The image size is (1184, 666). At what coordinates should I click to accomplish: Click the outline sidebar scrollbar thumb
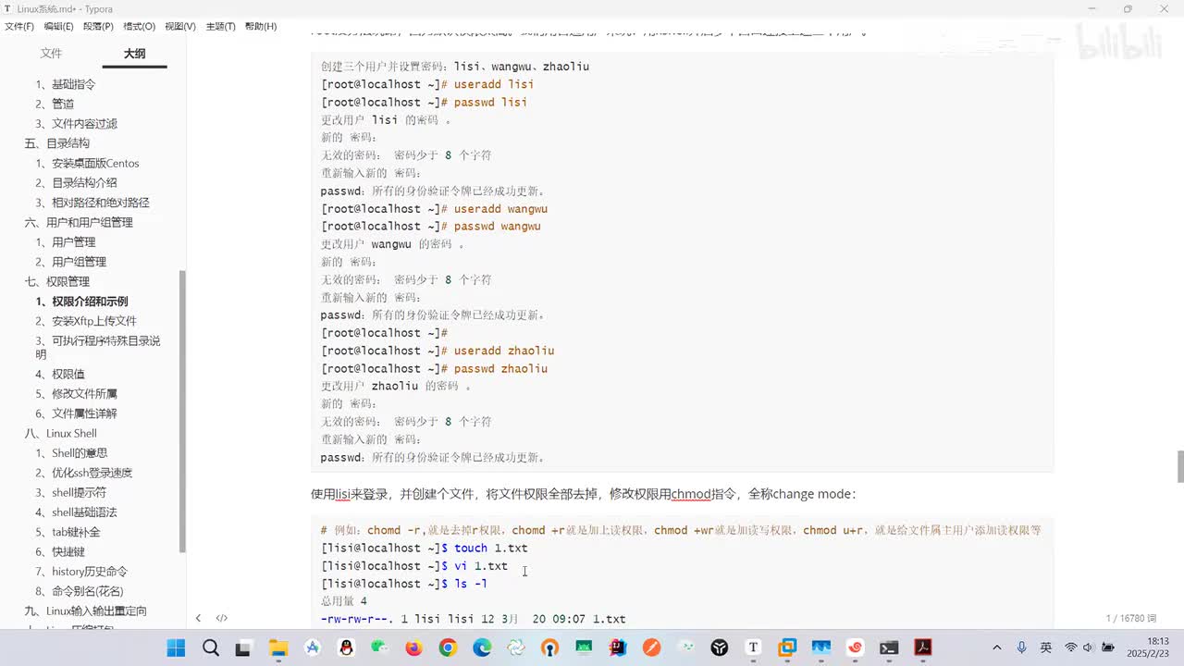pyautogui.click(x=182, y=412)
